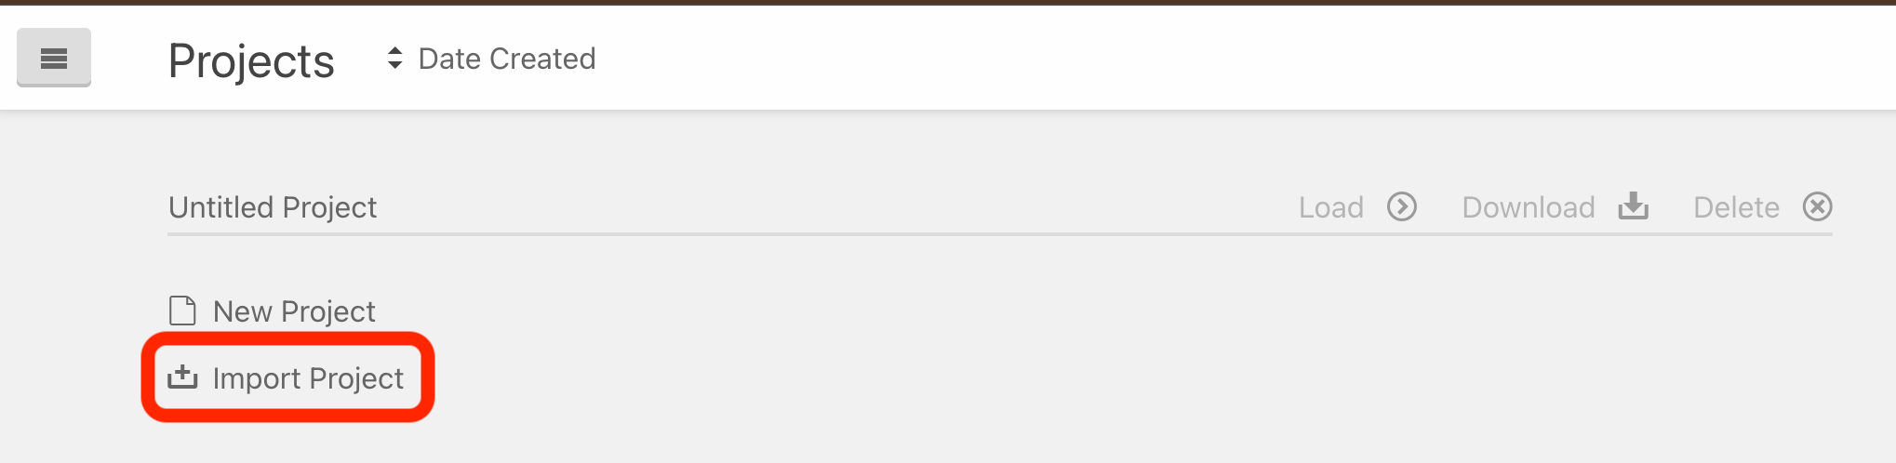Screen dimensions: 1896x463
Task: Click the Import Project tray icon
Action: [182, 377]
